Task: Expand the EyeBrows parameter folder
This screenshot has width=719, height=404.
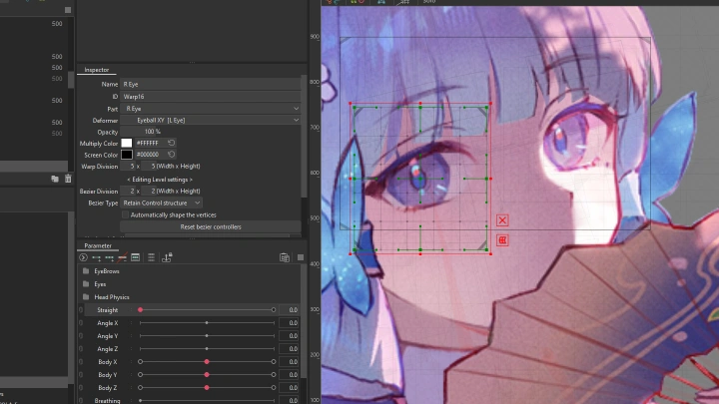Action: point(86,271)
